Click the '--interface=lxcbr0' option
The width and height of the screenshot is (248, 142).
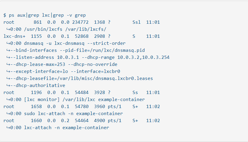point(95,71)
